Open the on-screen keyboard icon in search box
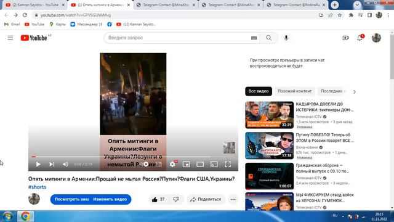 [x=254, y=38]
